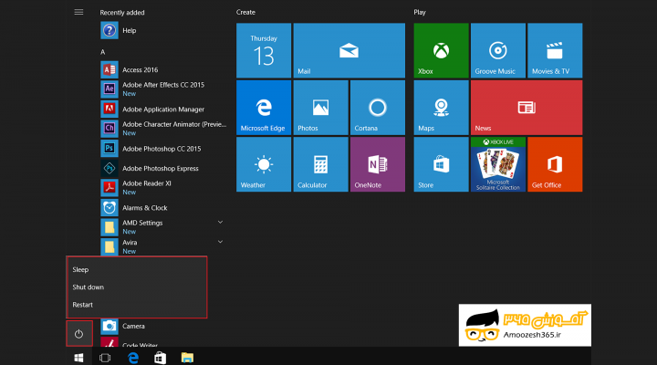The width and height of the screenshot is (657, 365).
Task: Open the Avira folder icon
Action: (109, 246)
